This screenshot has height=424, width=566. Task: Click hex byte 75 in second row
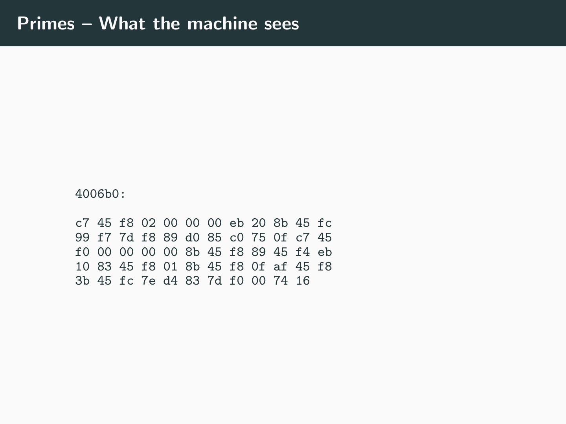coord(259,238)
